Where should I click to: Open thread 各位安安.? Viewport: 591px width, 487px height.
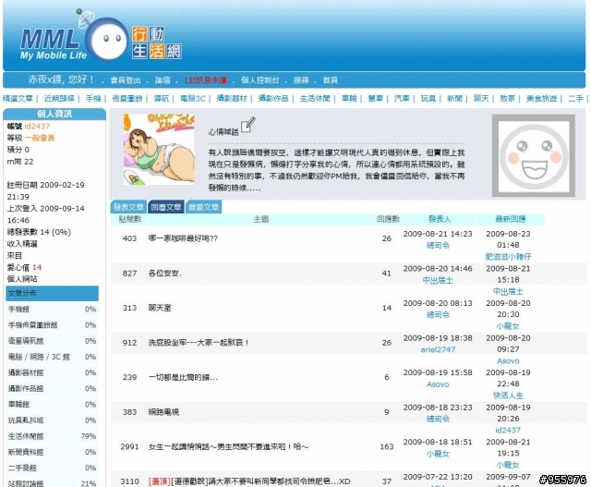click(x=164, y=274)
